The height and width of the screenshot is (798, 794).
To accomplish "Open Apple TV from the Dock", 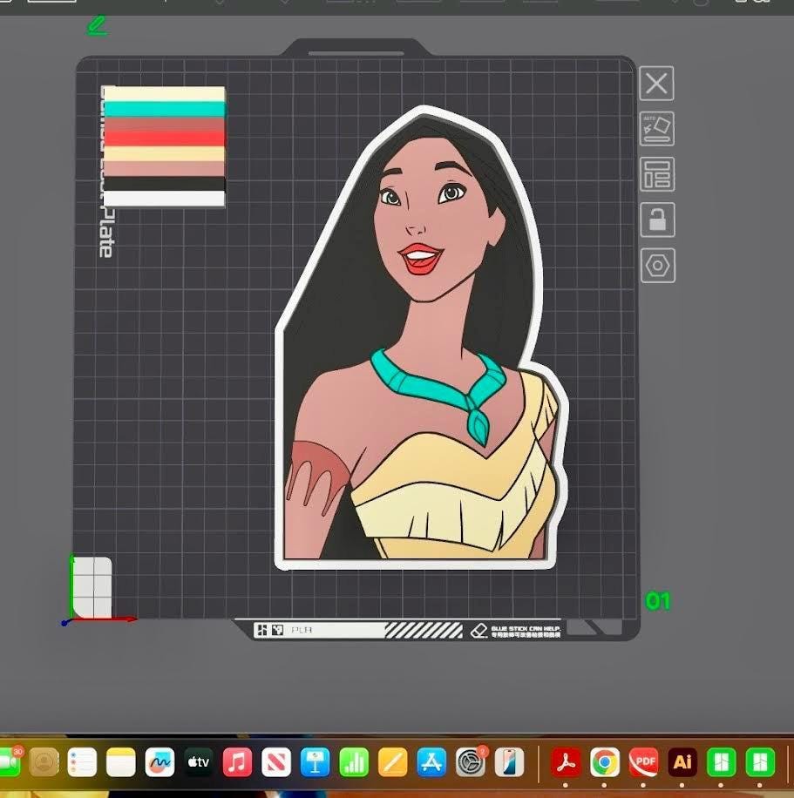I will click(x=198, y=762).
